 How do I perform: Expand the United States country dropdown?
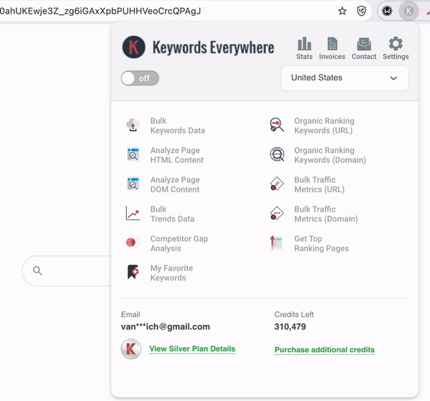345,78
